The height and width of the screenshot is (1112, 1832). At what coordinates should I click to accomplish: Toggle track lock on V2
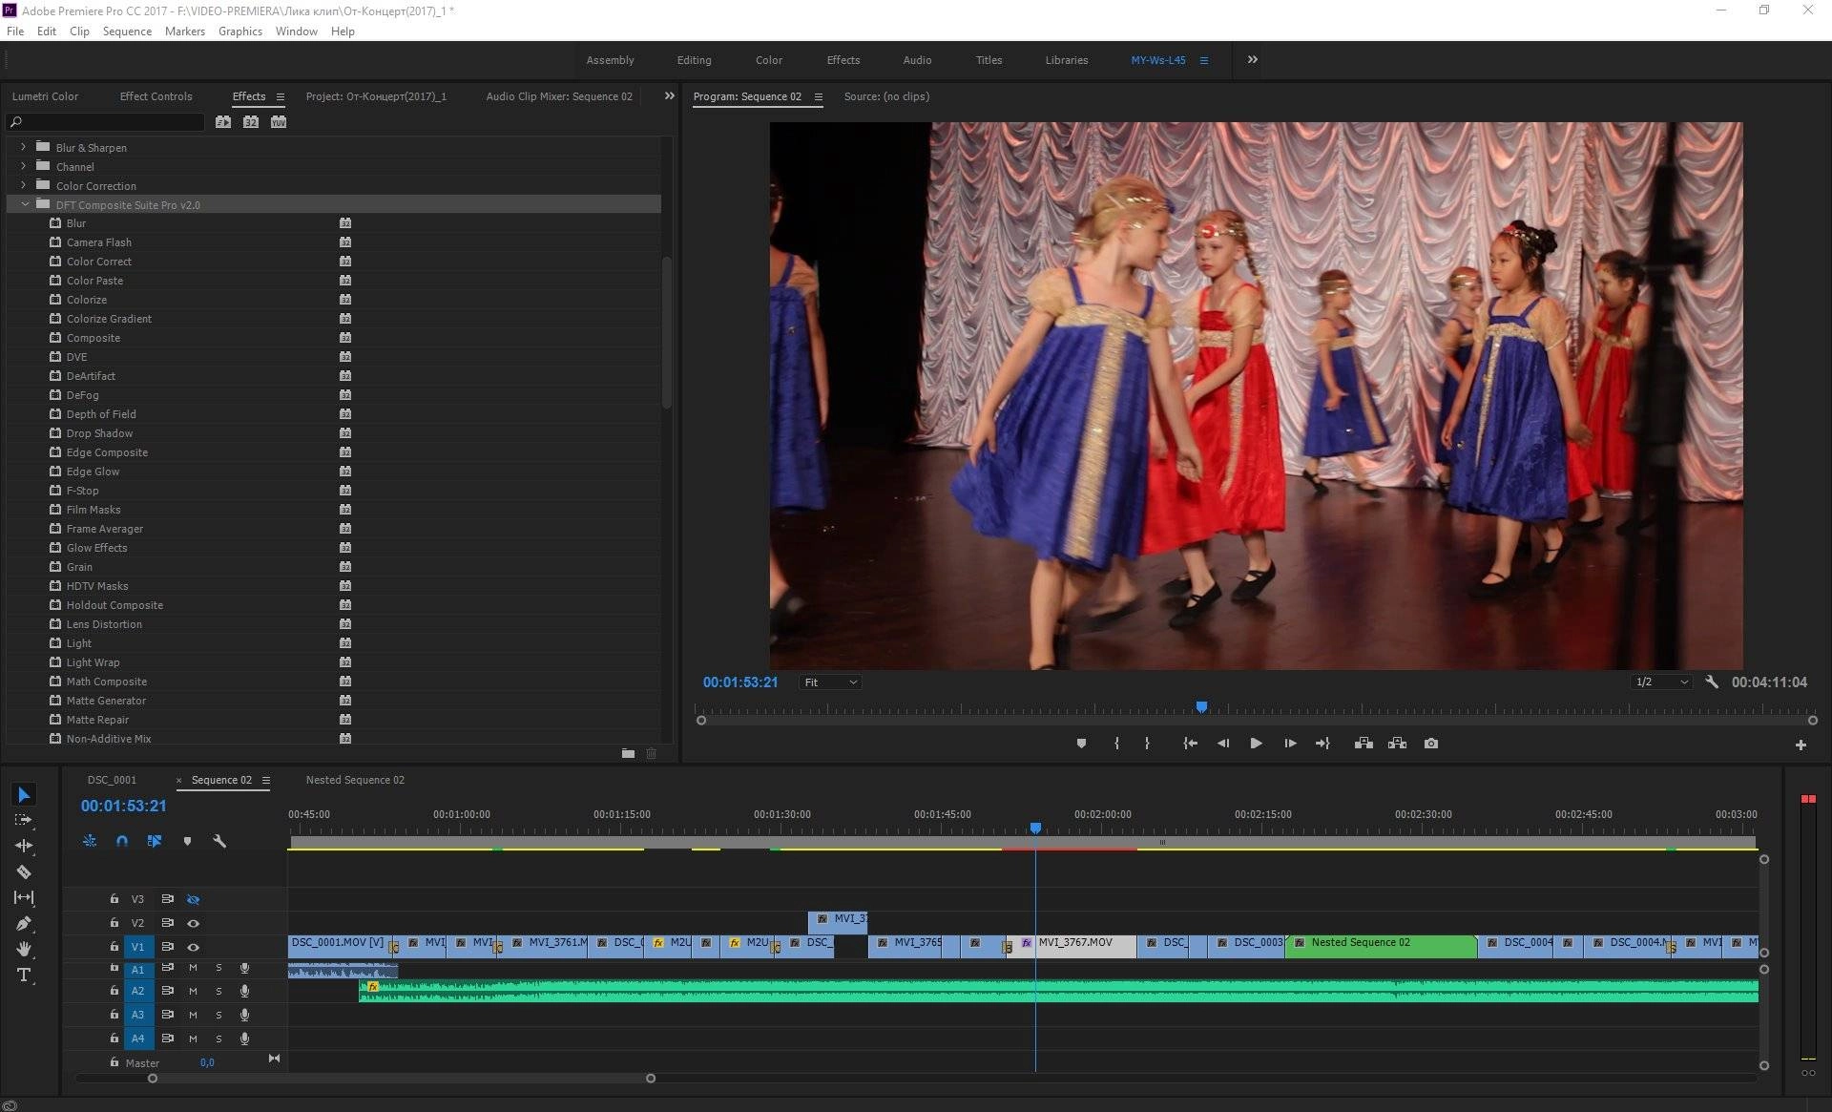114,923
